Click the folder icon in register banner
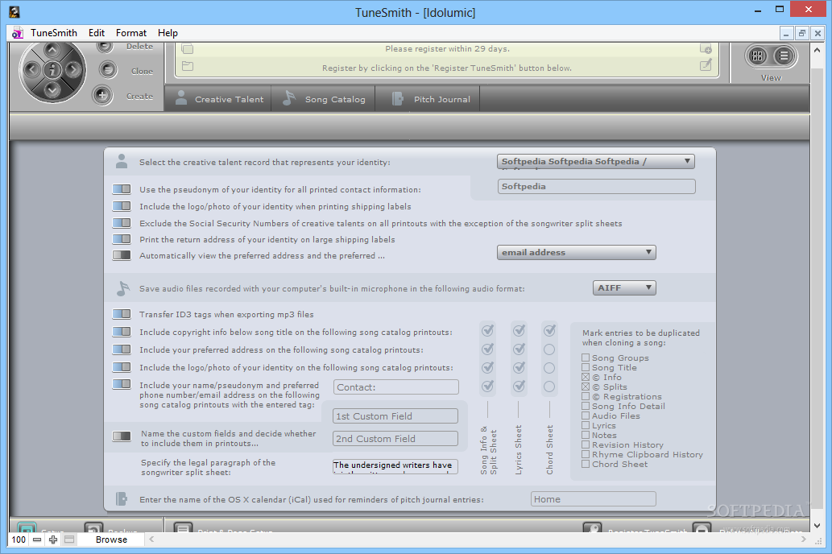The image size is (832, 554). click(188, 66)
